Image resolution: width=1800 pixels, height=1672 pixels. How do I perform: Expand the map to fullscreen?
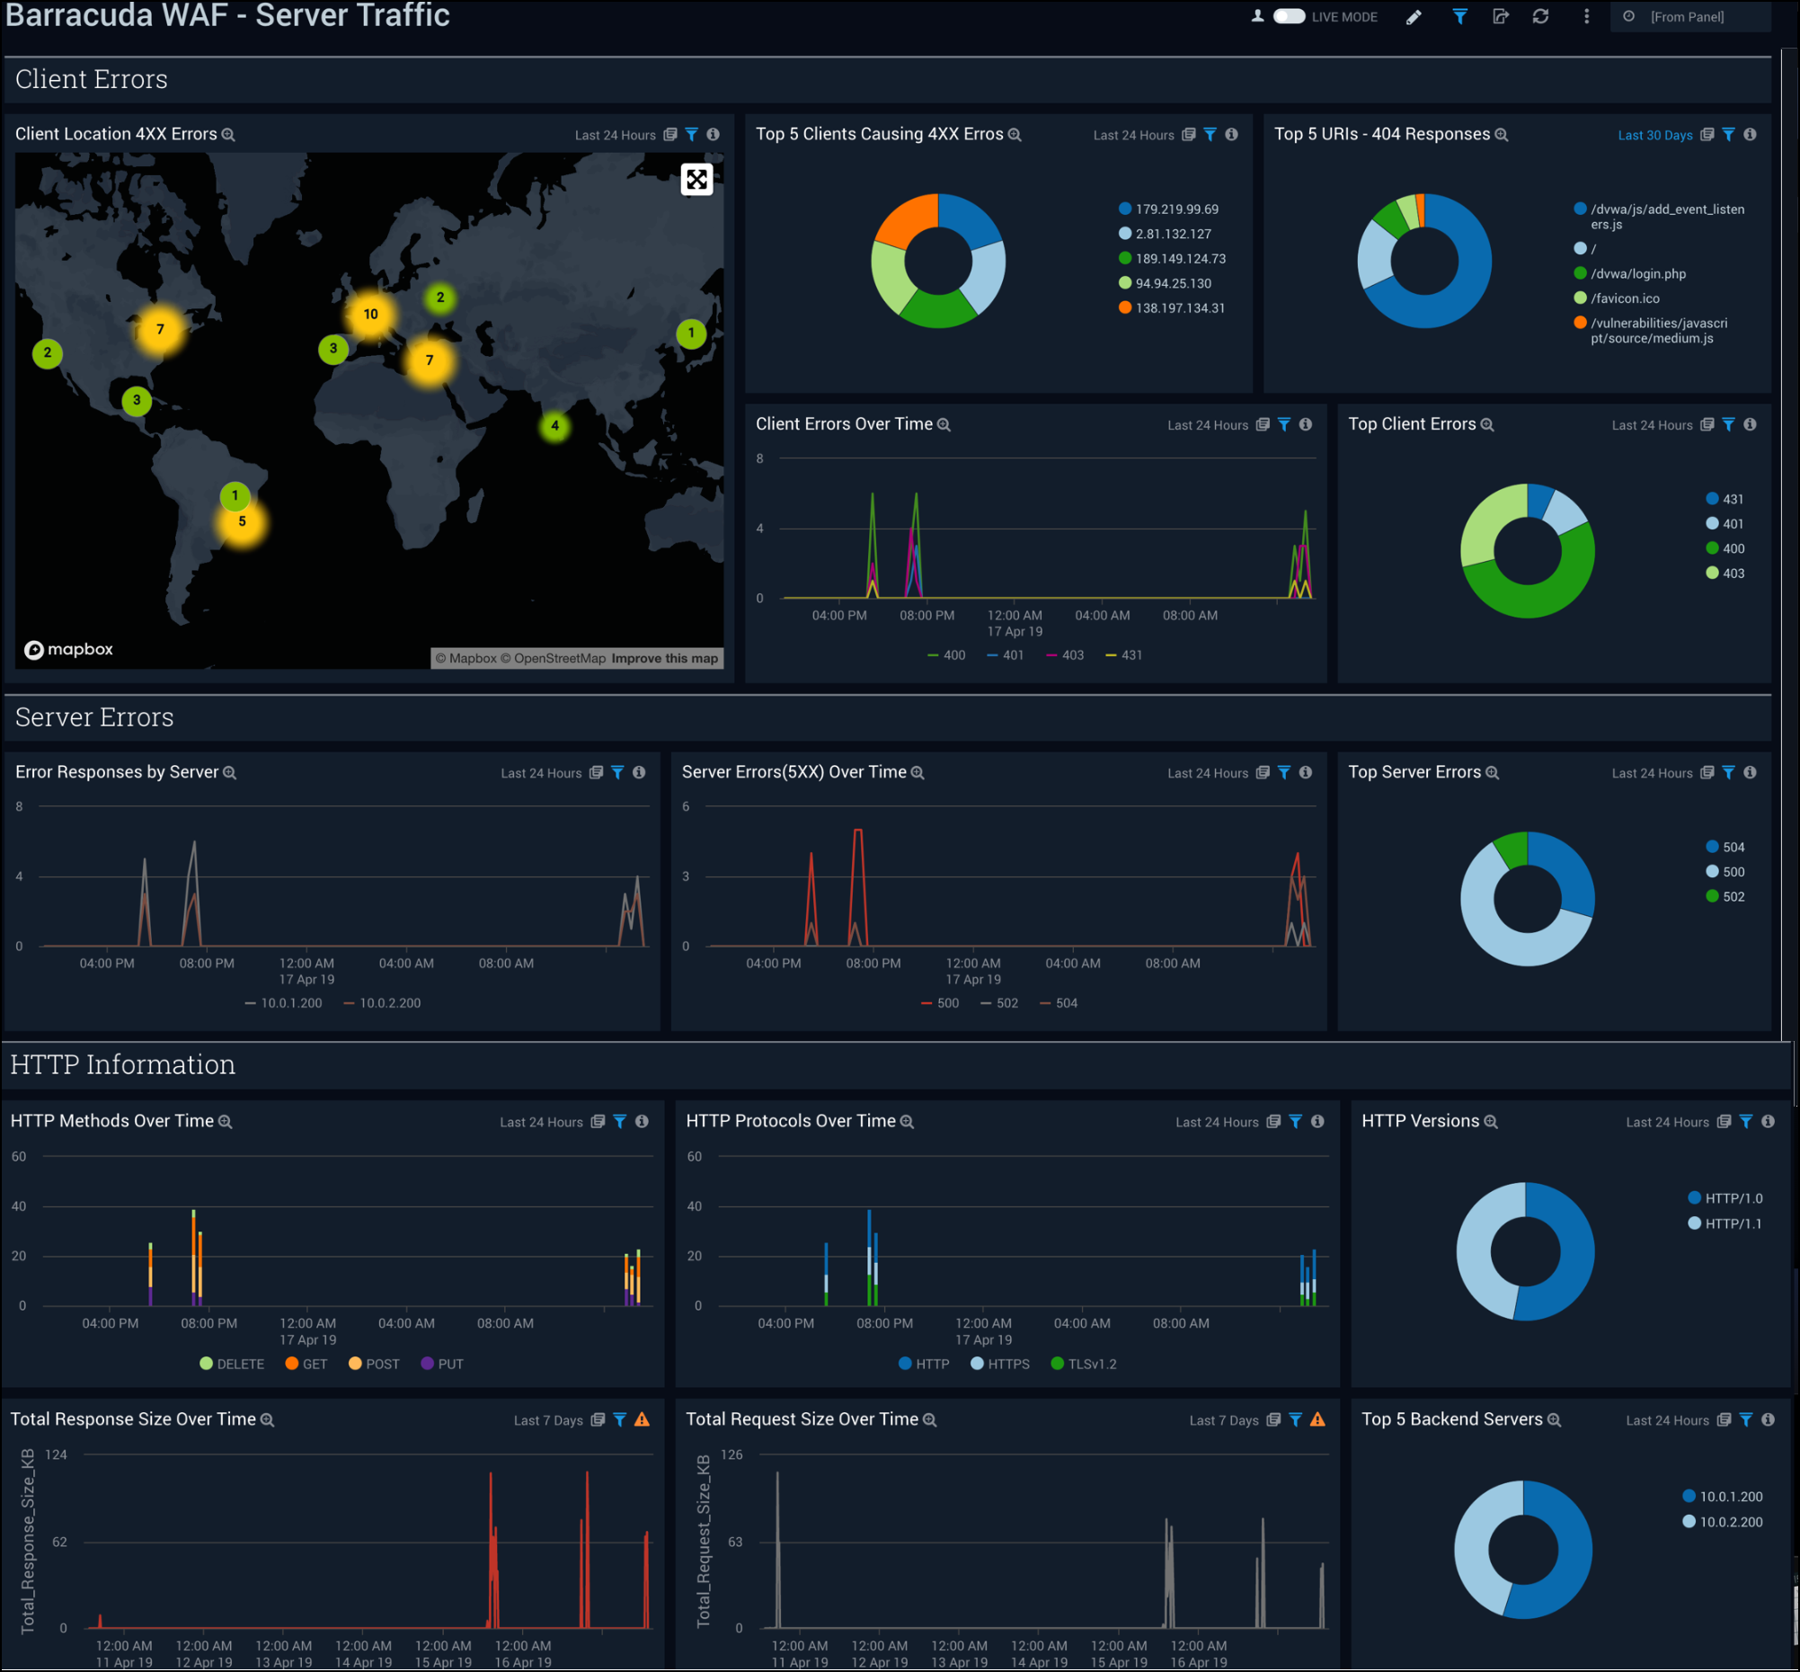click(696, 180)
